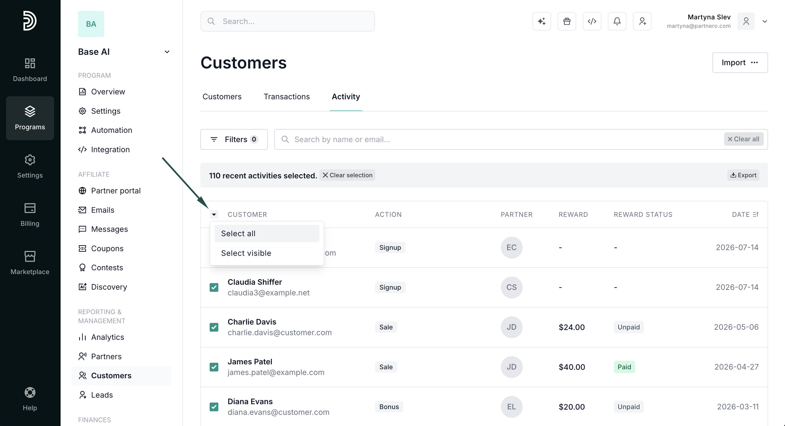The width and height of the screenshot is (785, 426).
Task: Click Clear selection in the banner
Action: 347,175
